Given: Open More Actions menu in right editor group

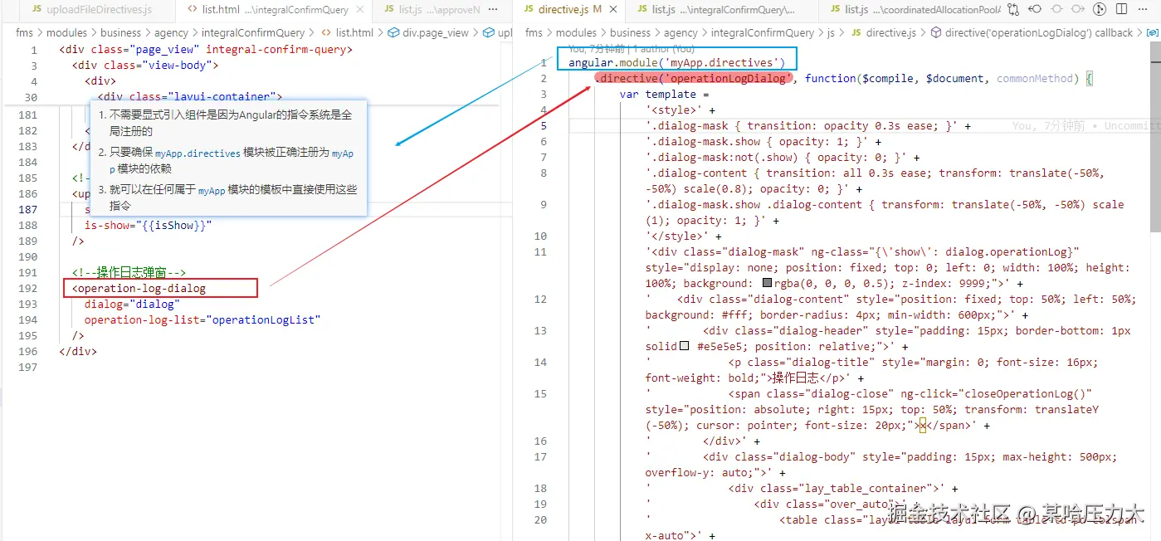Looking at the screenshot, I should click(1143, 10).
